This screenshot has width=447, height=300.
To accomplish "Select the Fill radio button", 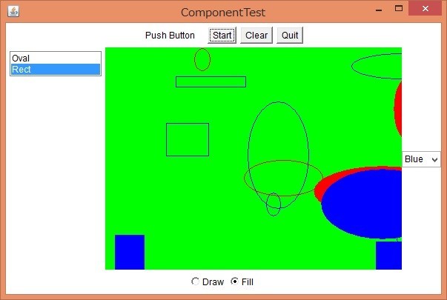I will (x=242, y=281).
